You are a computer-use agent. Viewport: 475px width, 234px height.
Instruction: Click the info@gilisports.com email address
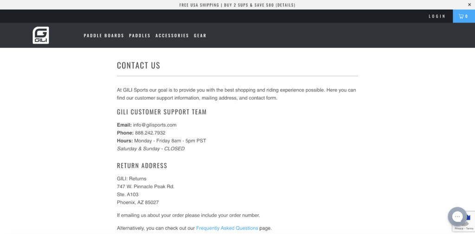pyautogui.click(x=155, y=125)
